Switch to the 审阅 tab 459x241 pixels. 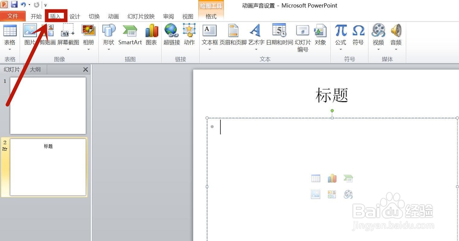(168, 16)
